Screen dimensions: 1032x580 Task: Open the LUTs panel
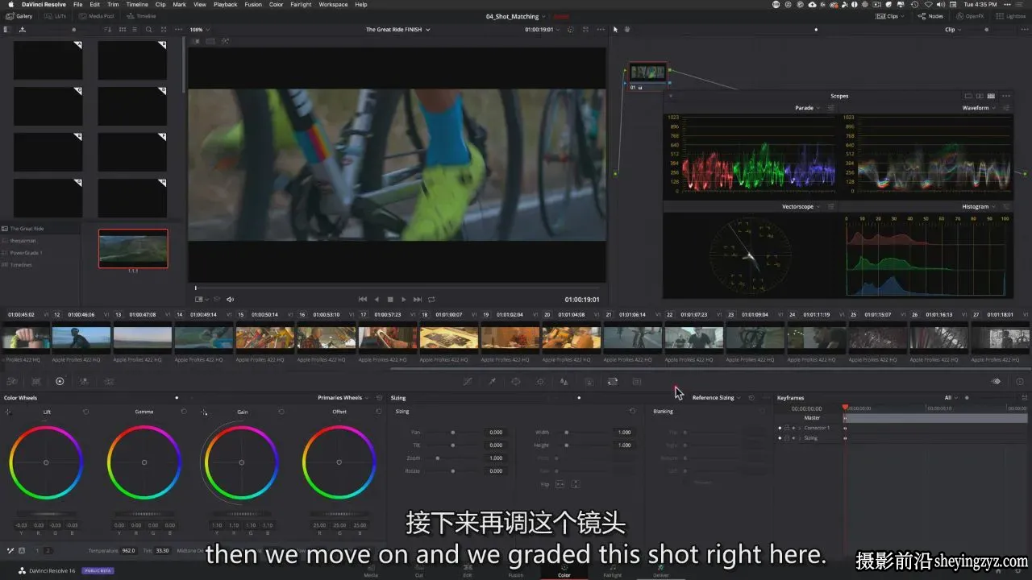55,16
